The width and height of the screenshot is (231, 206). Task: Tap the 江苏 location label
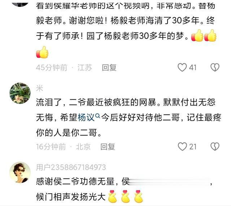85,68
